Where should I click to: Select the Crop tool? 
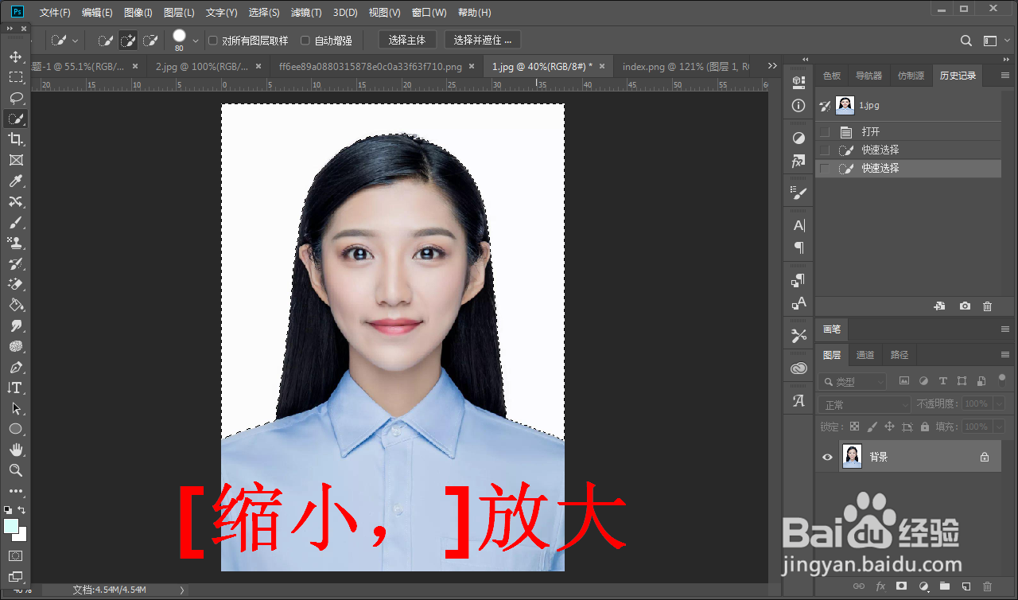pyautogui.click(x=17, y=139)
